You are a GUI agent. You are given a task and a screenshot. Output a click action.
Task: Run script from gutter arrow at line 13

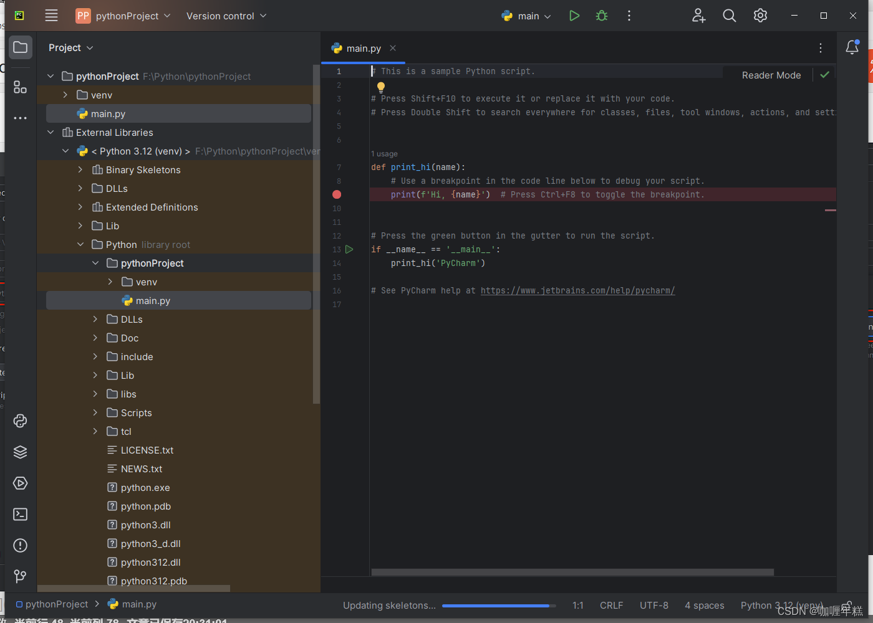349,249
